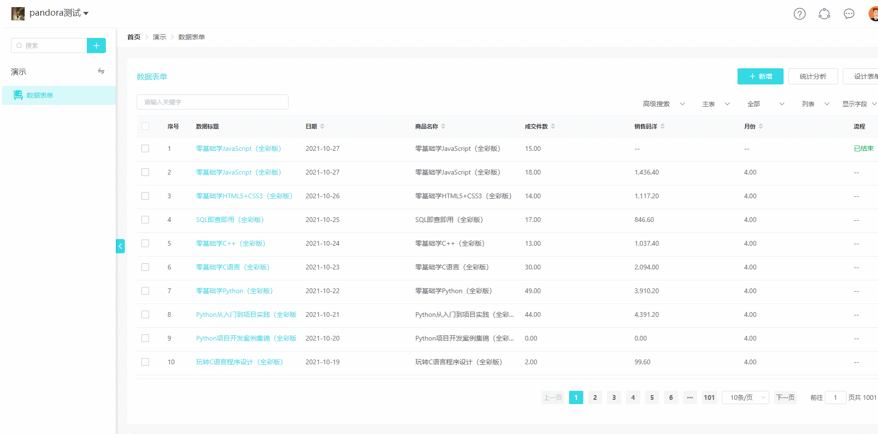Click the 4,391.20 sales value cell
878x434 pixels.
coord(646,314)
